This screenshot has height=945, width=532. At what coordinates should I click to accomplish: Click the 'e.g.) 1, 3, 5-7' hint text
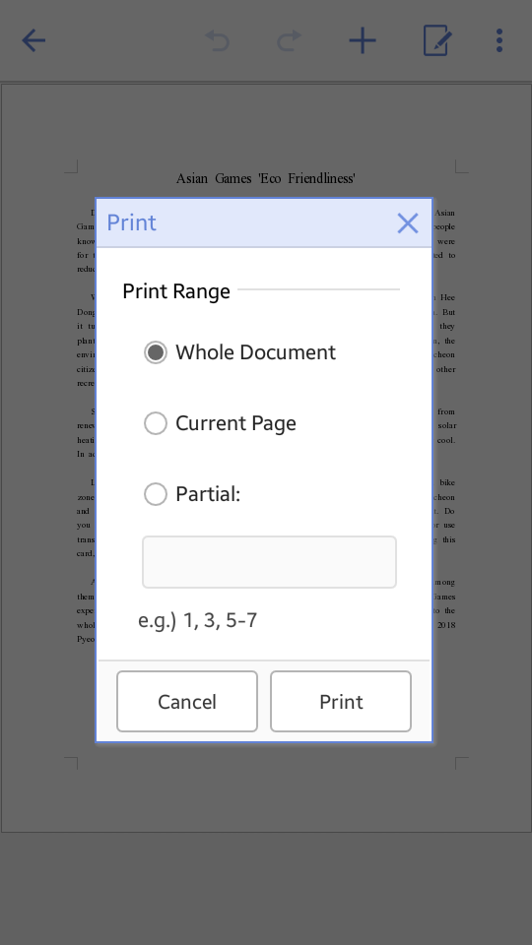coord(198,620)
